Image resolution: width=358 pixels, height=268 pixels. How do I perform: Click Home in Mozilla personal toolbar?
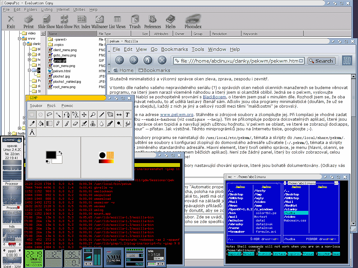click(x=123, y=70)
